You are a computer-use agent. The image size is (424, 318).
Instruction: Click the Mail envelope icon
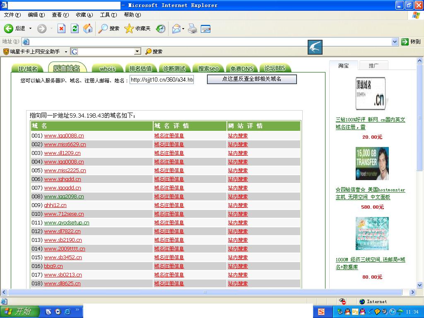click(x=176, y=29)
